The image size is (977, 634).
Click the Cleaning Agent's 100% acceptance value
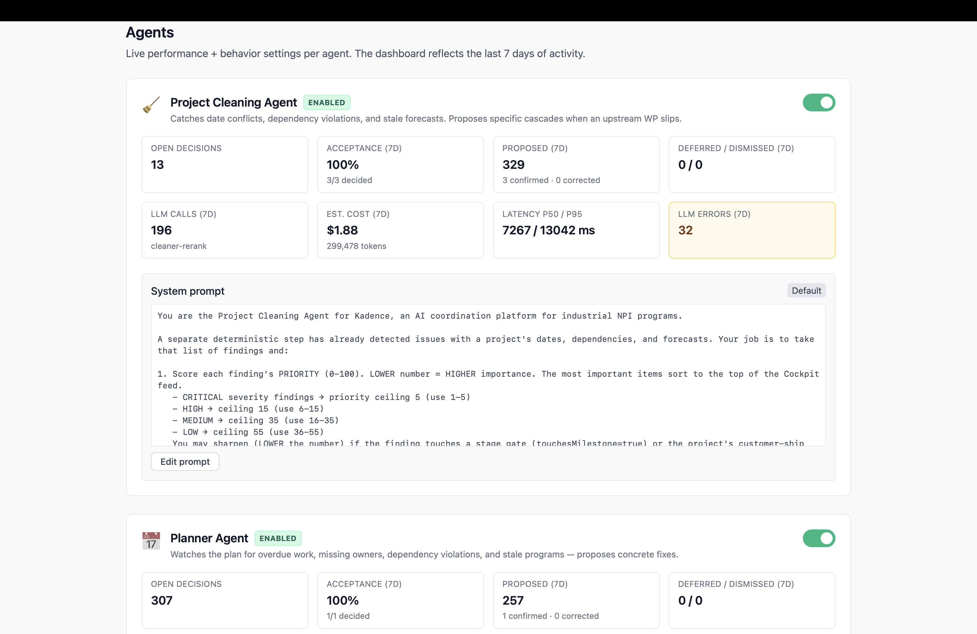tap(342, 164)
